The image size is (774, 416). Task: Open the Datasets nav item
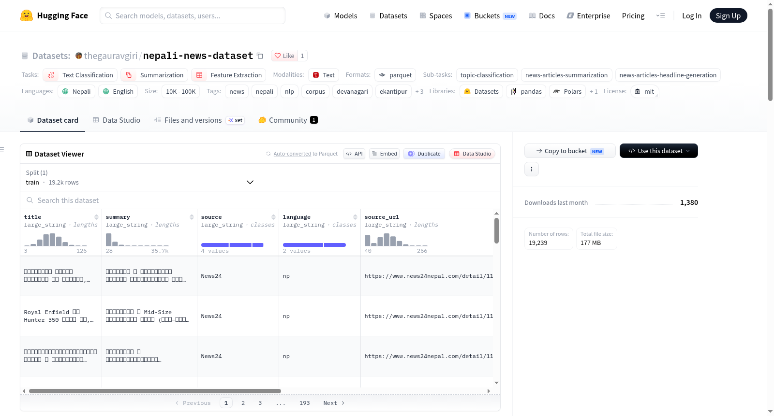tap(388, 15)
